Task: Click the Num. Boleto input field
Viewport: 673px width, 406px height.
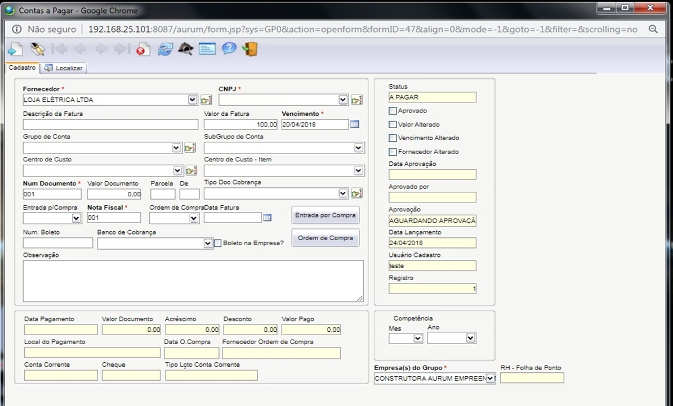Action: pyautogui.click(x=58, y=243)
